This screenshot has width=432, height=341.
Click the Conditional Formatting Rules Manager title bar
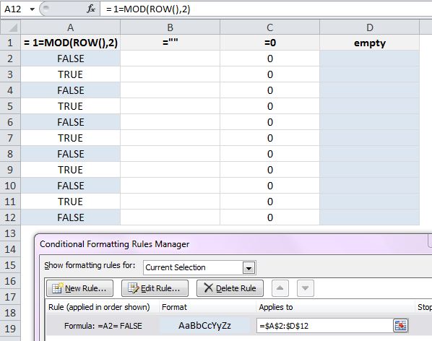tap(233, 244)
